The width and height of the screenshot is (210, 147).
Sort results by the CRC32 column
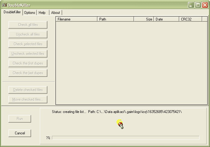[x=191, y=19]
